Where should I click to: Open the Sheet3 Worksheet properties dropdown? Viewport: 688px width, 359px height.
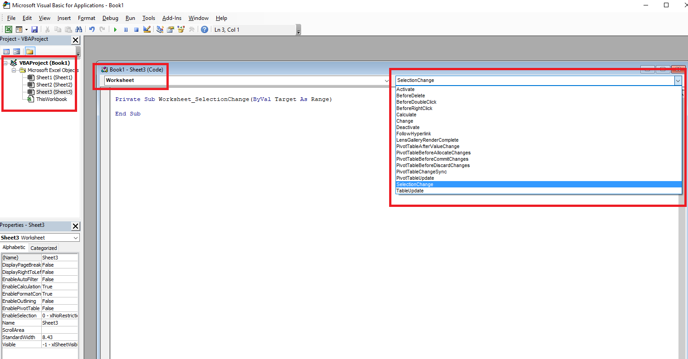[76, 237]
